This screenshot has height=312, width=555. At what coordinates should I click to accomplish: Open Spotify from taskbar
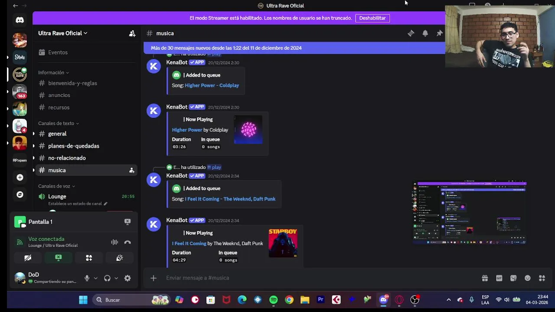274,300
